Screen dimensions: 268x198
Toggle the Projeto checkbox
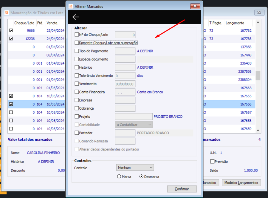point(77,116)
